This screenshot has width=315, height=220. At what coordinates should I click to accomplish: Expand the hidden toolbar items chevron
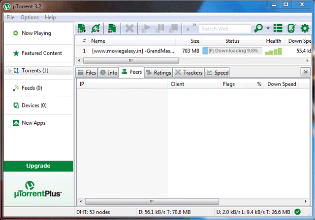[194, 25]
